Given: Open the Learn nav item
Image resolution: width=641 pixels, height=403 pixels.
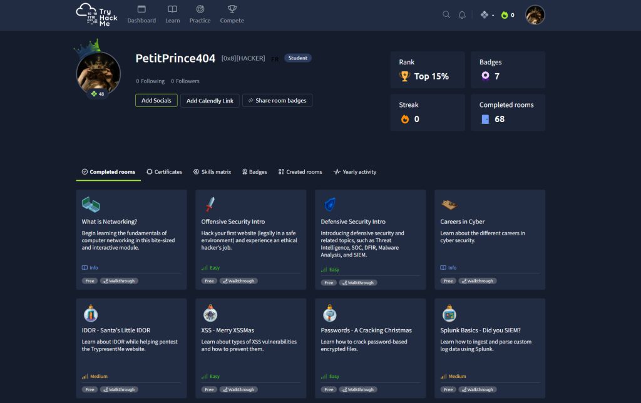Looking at the screenshot, I should (x=173, y=15).
